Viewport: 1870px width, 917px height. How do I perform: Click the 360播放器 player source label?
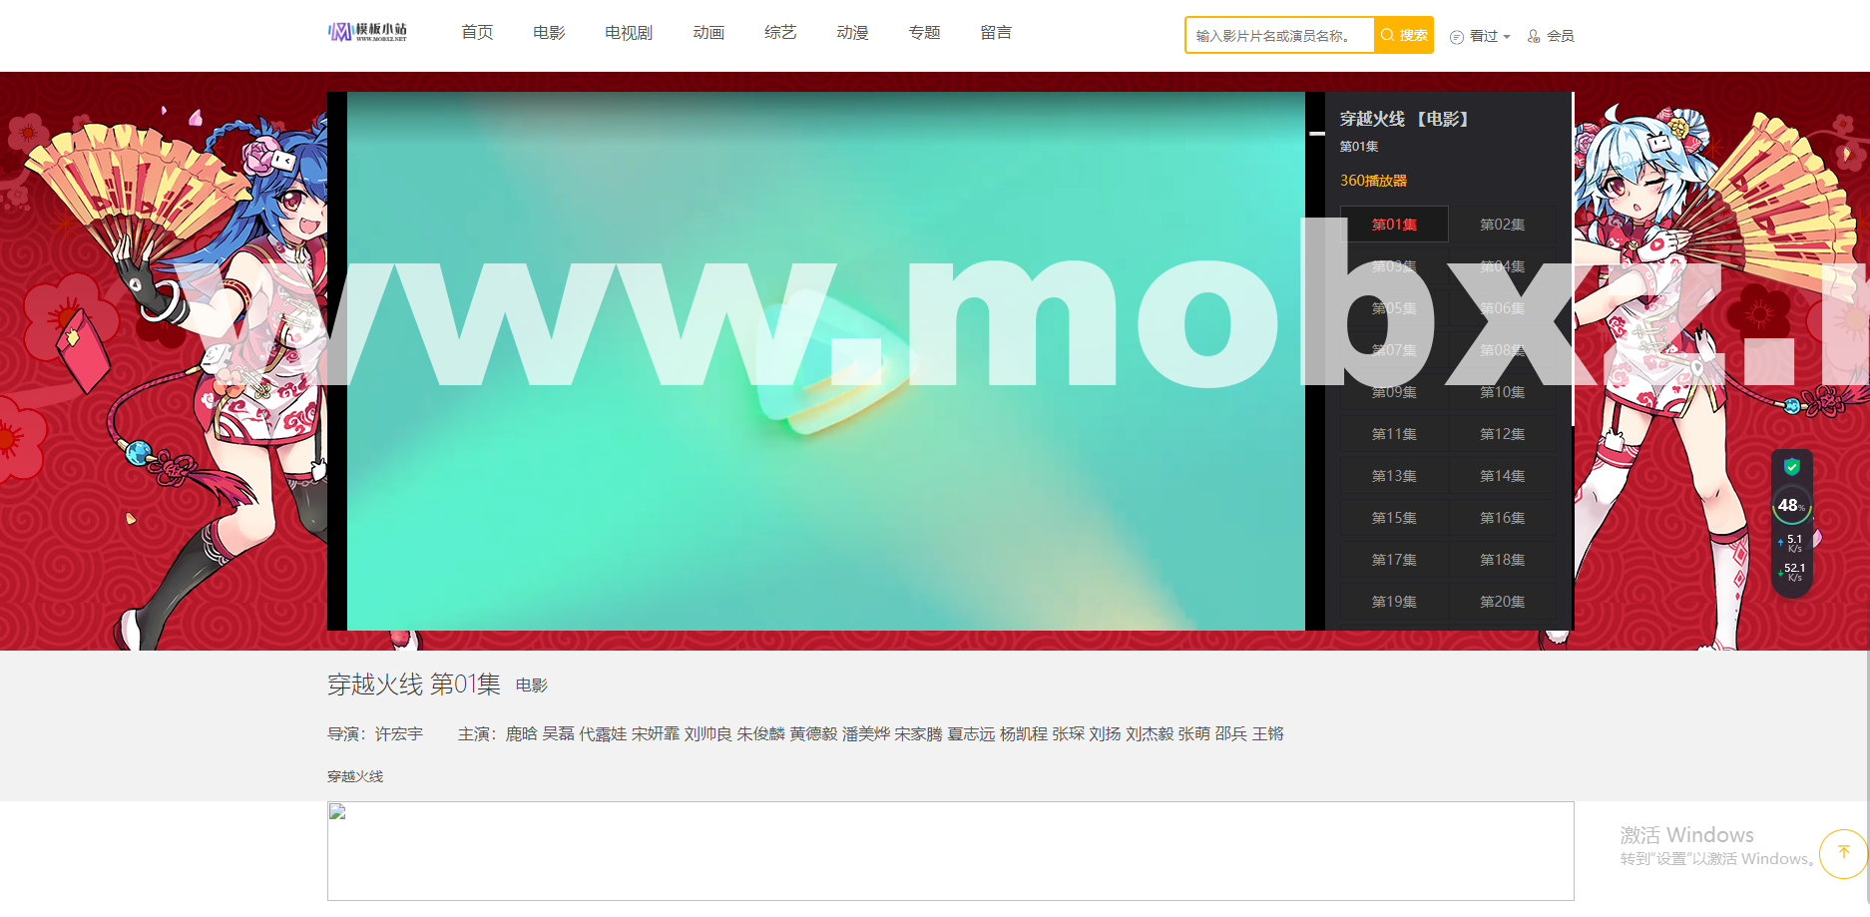pos(1373,181)
